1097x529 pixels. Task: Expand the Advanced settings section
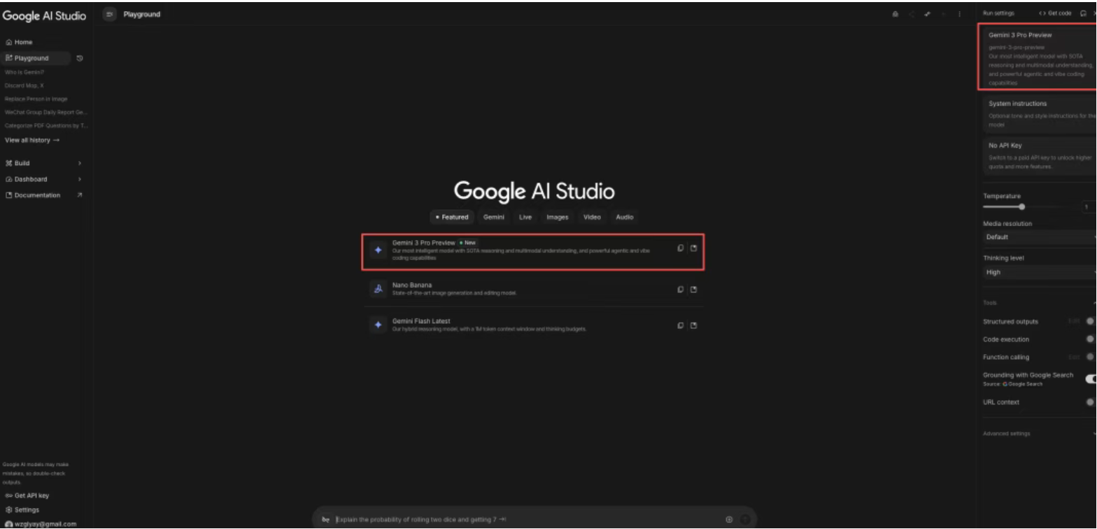1039,434
